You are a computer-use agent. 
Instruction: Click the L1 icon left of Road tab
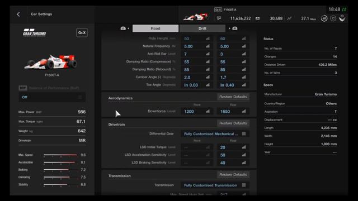click(x=123, y=28)
